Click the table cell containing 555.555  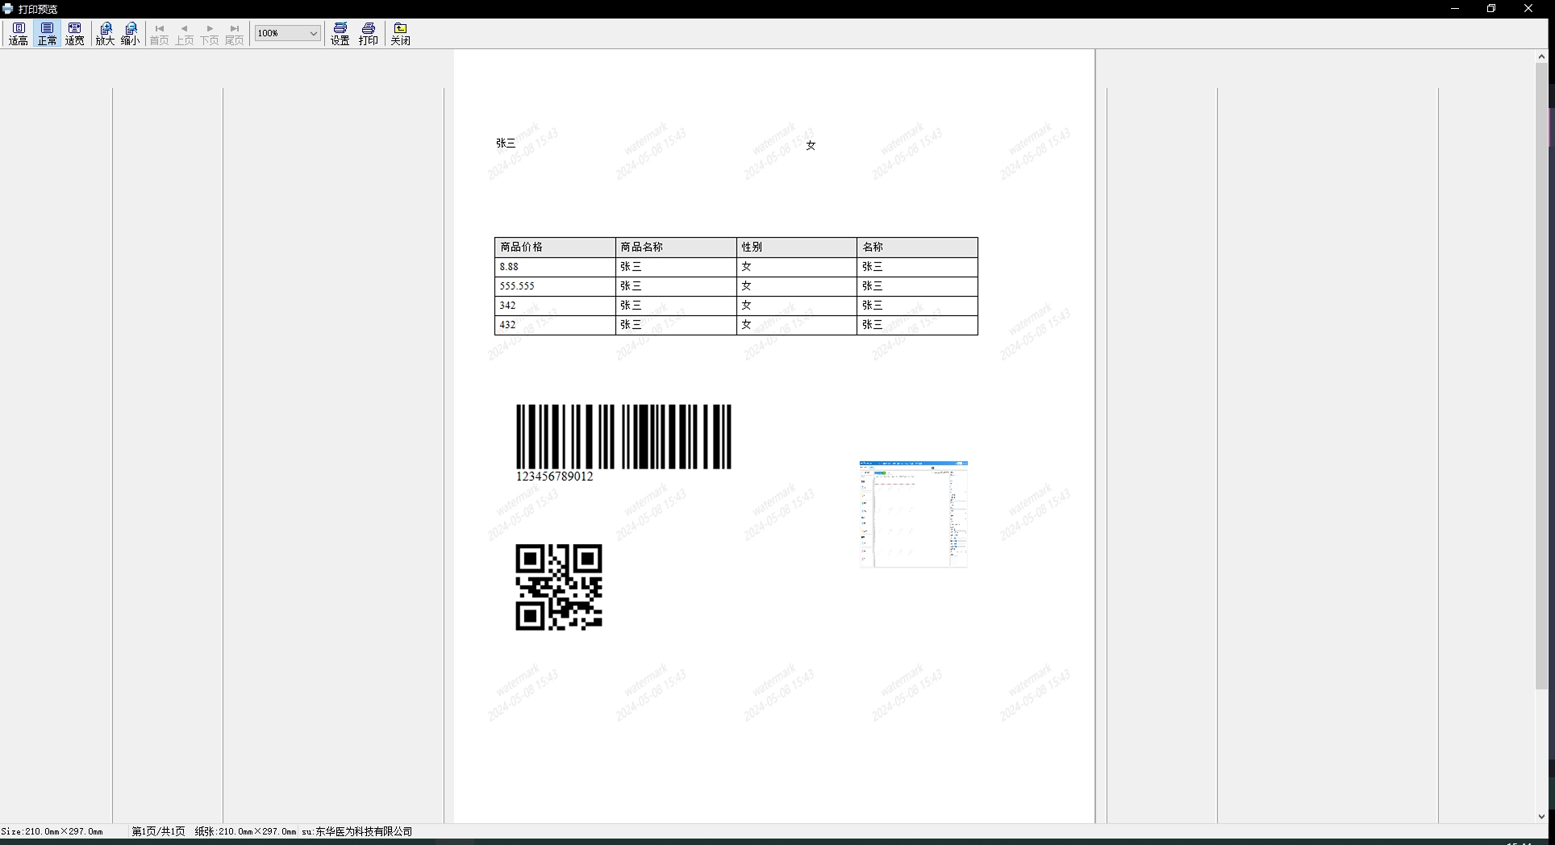(x=555, y=286)
